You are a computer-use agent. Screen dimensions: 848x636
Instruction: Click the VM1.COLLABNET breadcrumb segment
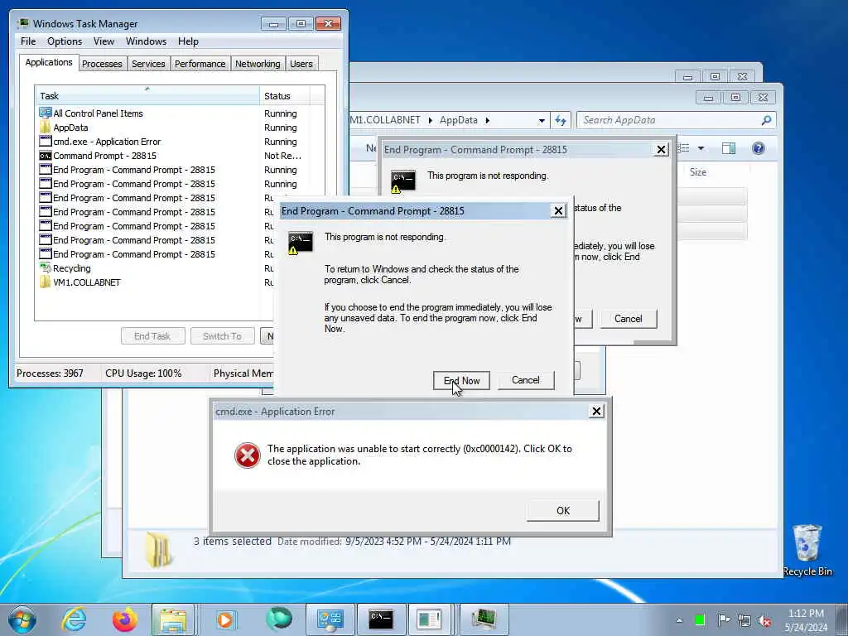385,120
